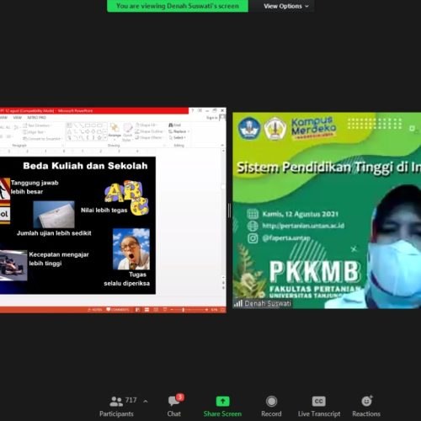This screenshot has height=421, width=421.
Task: Enable Live Transcript captions
Action: tap(319, 406)
